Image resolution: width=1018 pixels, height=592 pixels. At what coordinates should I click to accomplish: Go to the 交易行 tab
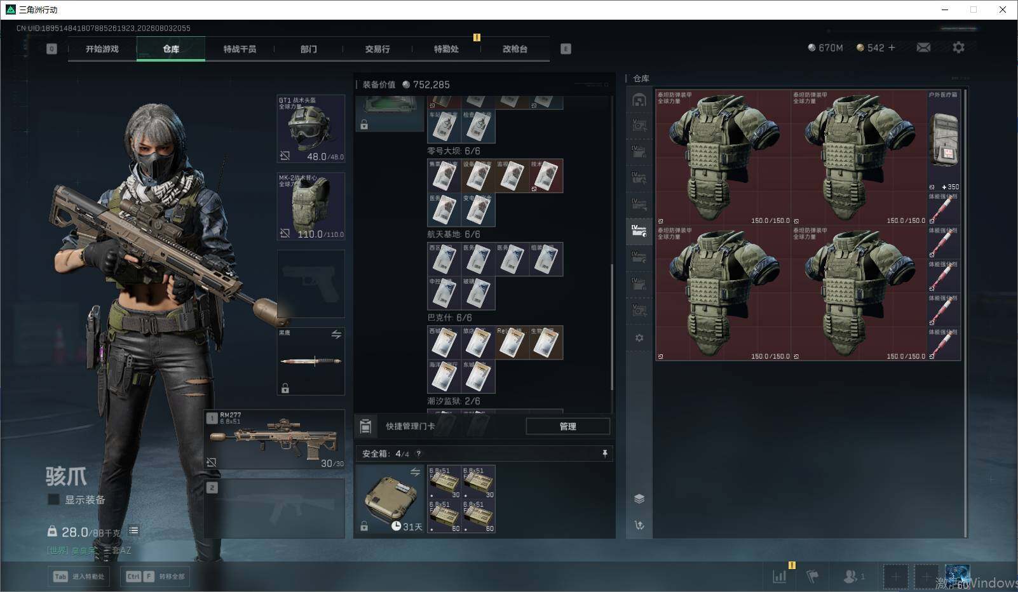[x=377, y=49]
